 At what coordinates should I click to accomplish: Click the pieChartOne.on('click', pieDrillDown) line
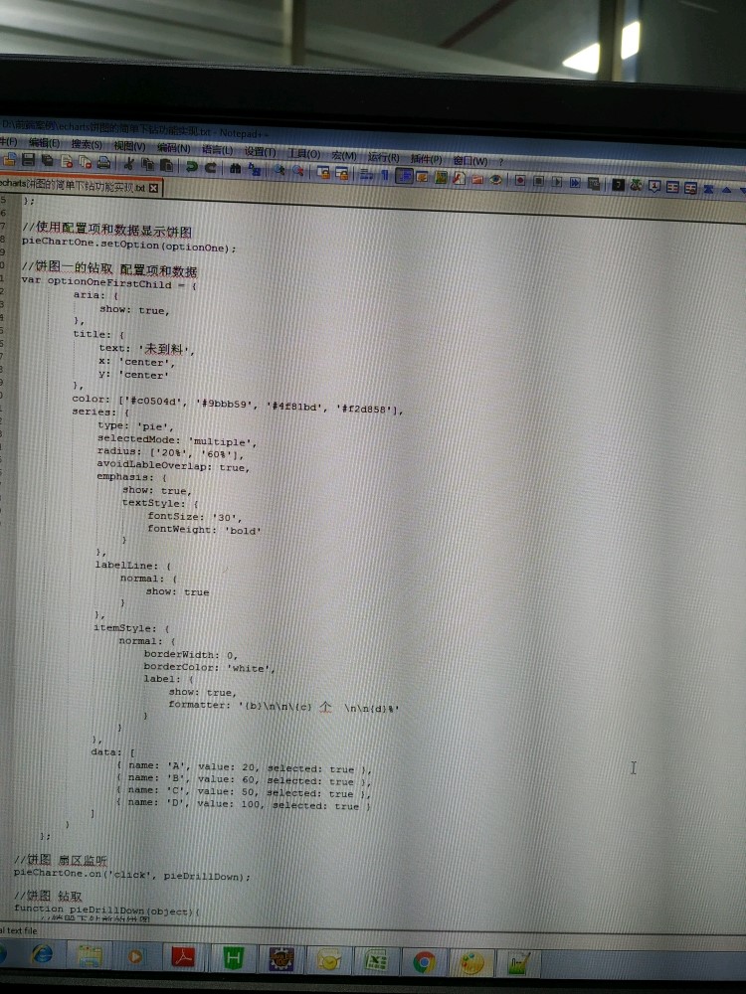132,874
